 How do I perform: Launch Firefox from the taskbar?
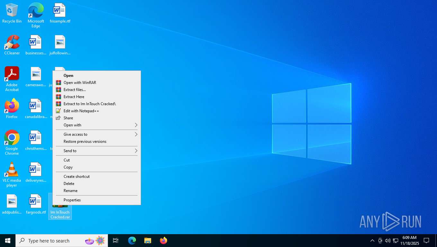[x=164, y=241]
